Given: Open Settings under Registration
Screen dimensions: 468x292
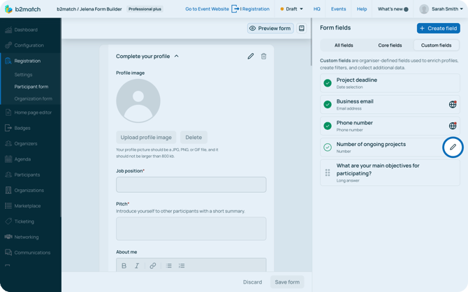Looking at the screenshot, I should pyautogui.click(x=23, y=75).
